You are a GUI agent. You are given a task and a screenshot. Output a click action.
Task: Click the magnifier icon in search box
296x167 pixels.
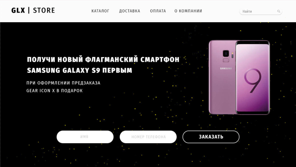point(279,11)
